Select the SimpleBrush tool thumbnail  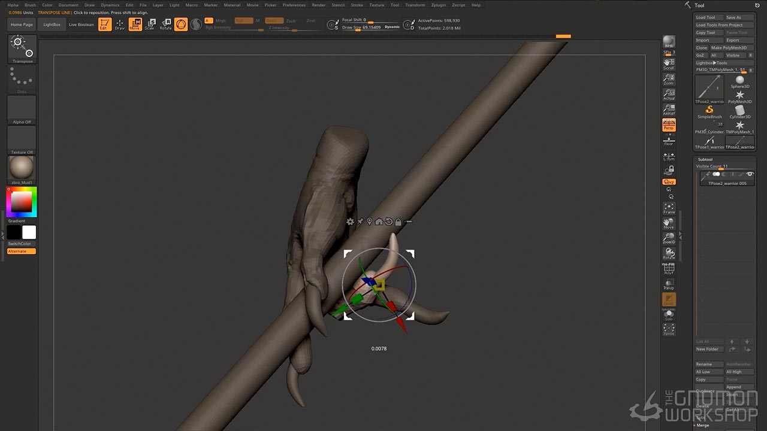(709, 111)
